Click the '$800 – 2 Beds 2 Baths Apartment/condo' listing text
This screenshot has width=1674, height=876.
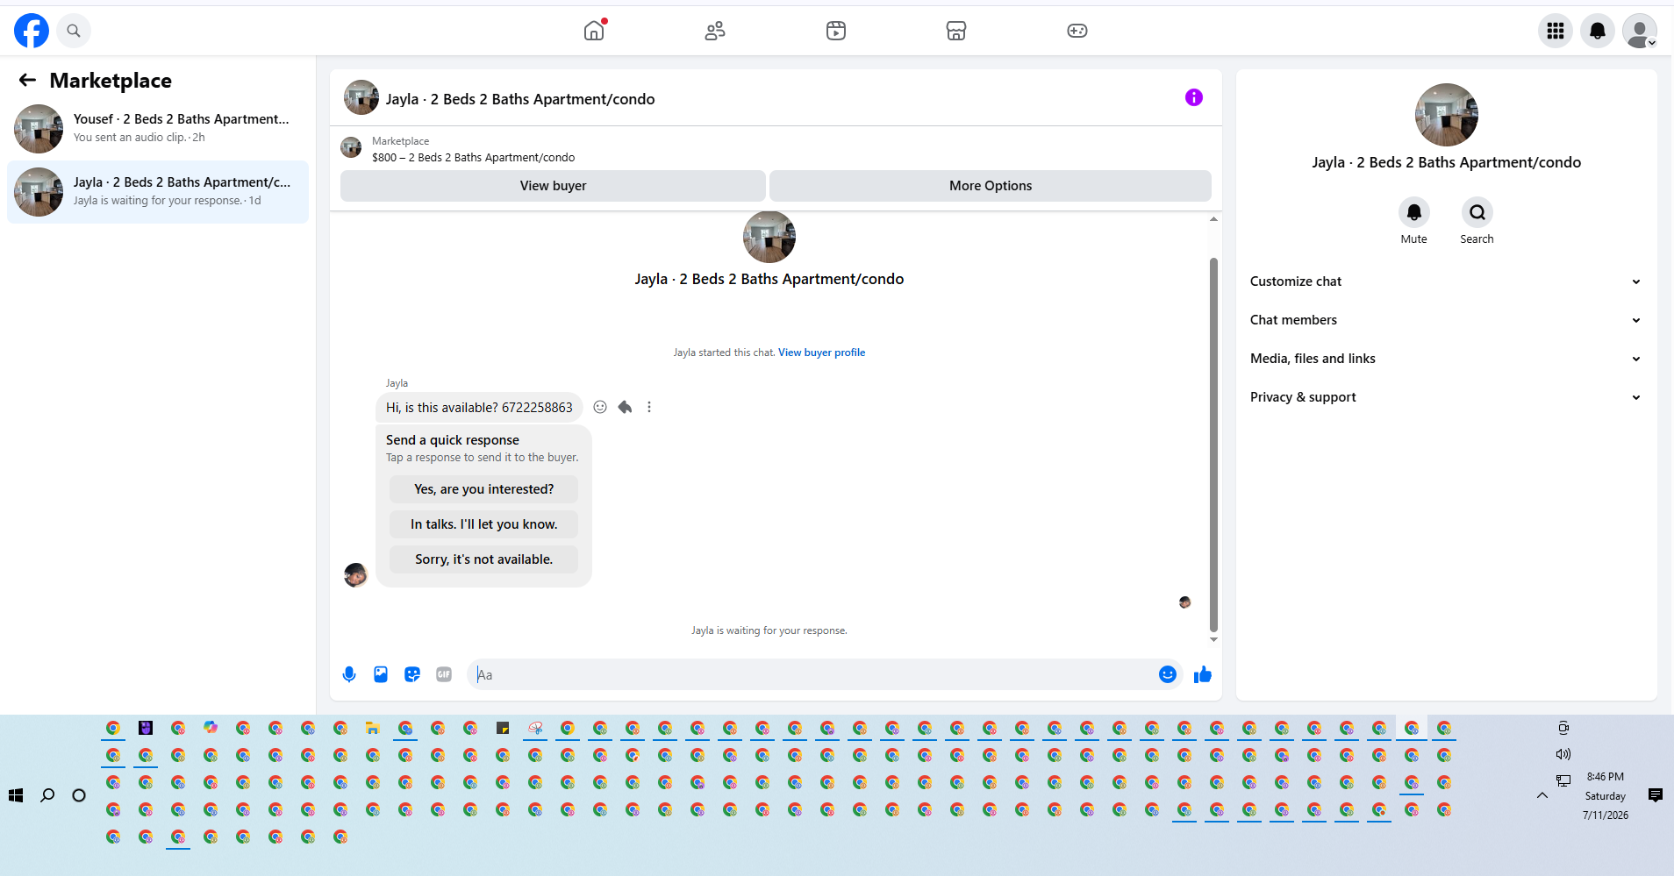[474, 158]
